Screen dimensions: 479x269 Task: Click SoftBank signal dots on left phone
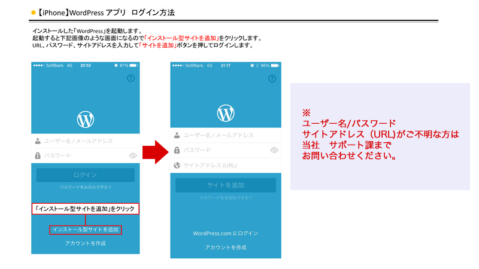coord(39,66)
